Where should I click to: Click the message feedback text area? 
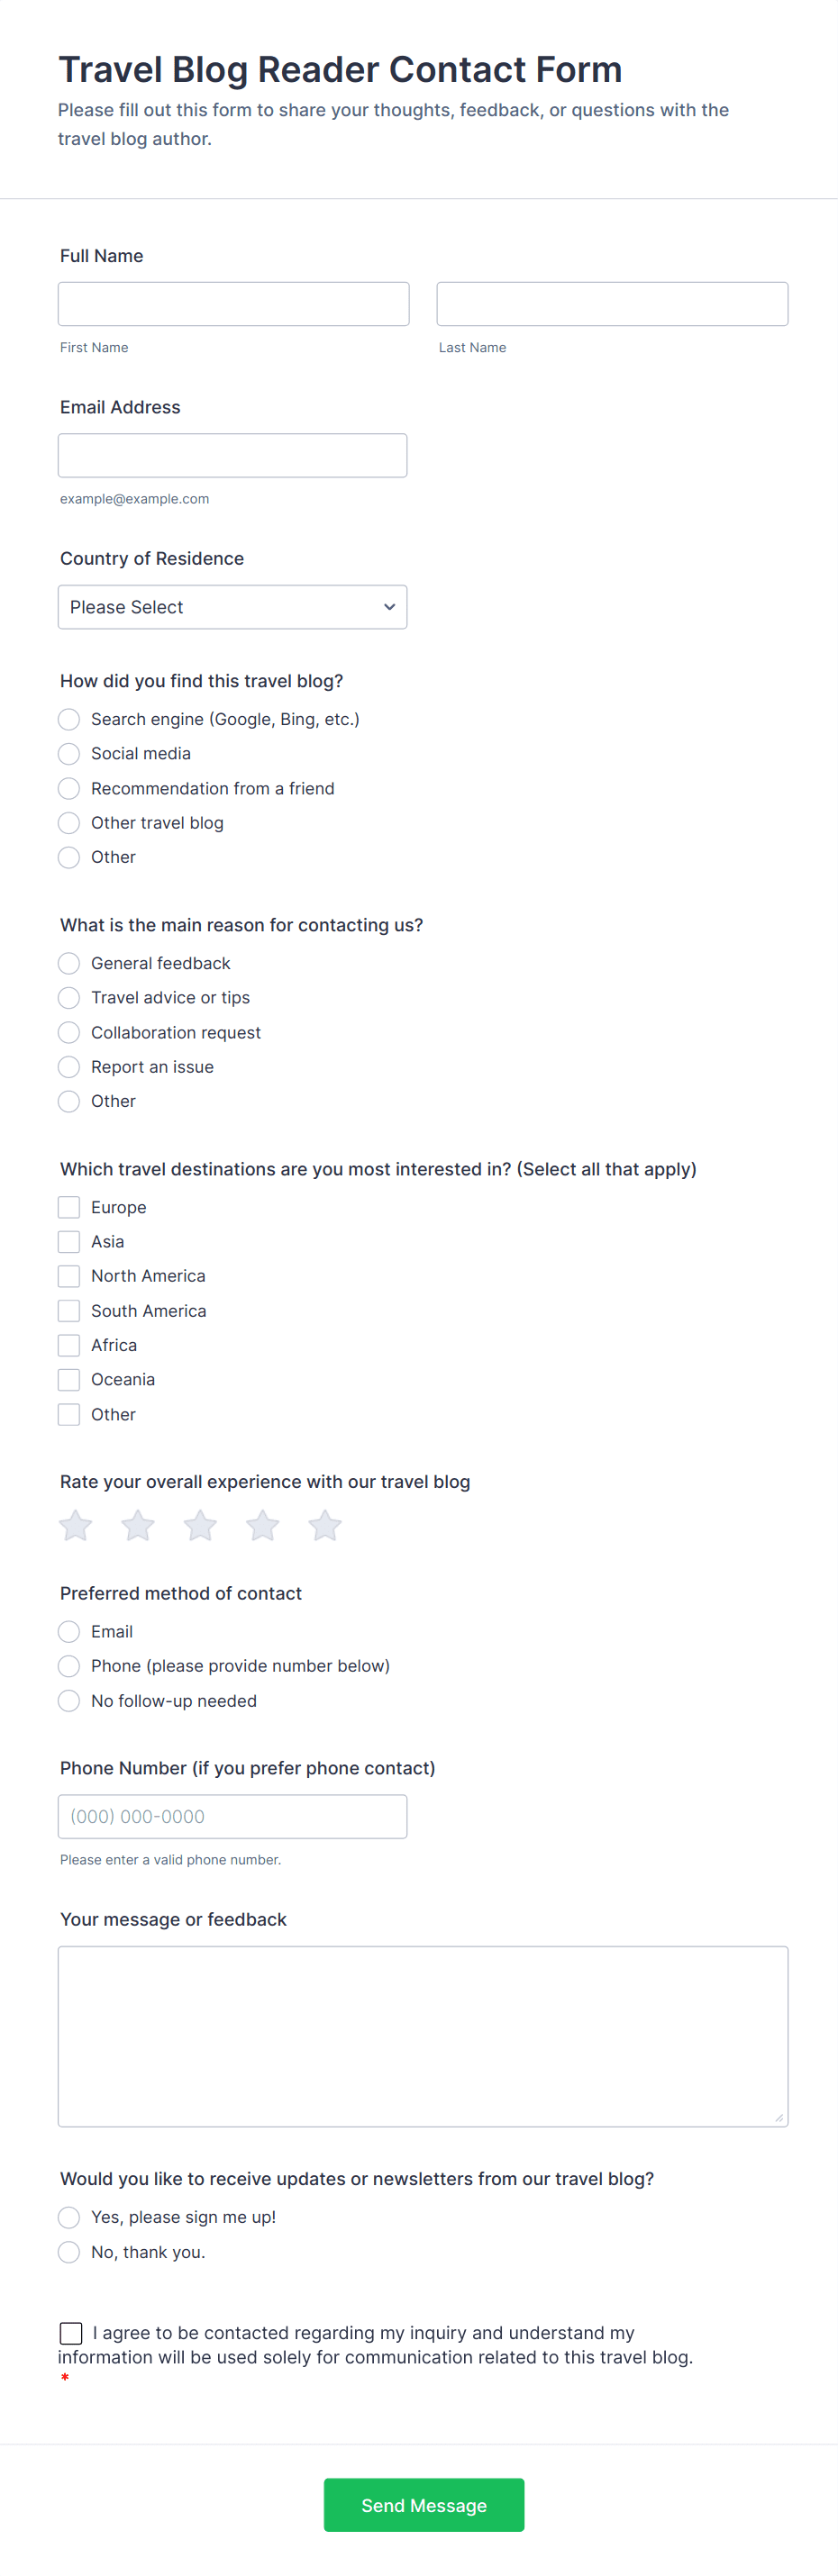422,2036
